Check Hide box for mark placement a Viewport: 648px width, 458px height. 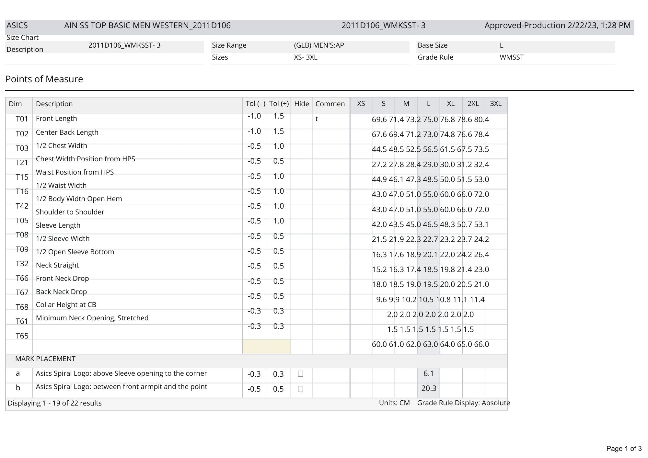tap(300, 374)
